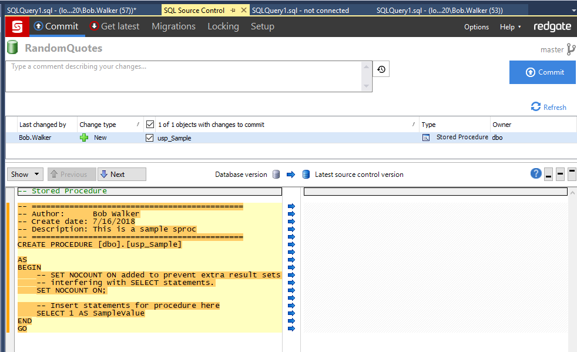Open the document tab list dropdown arrow
The height and width of the screenshot is (352, 577).
point(573,9)
